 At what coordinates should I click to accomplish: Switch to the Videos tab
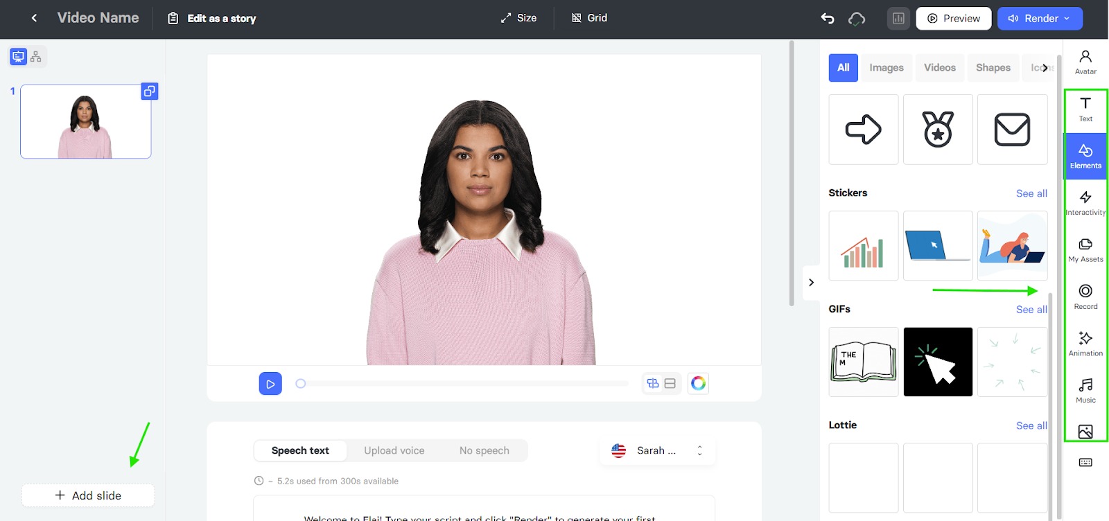click(940, 68)
